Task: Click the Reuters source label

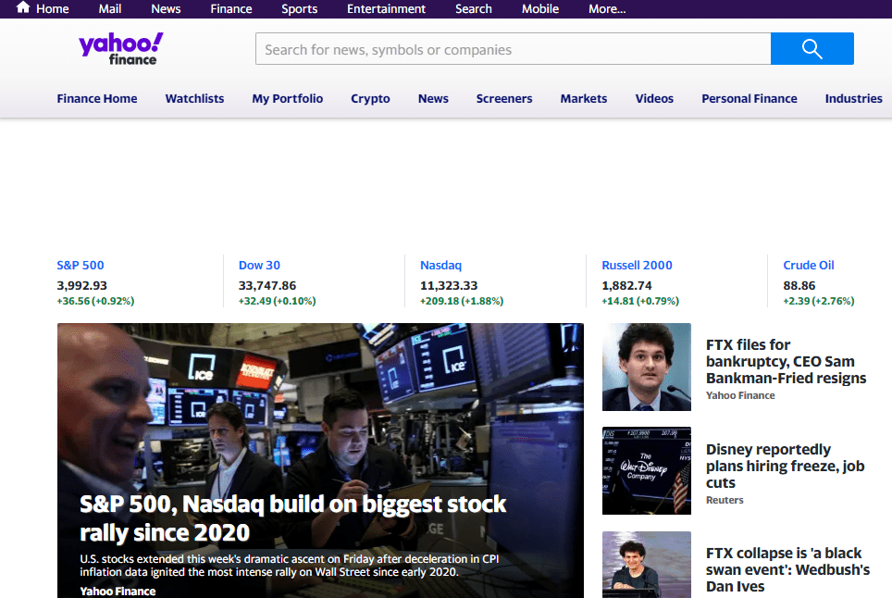Action: coord(725,500)
